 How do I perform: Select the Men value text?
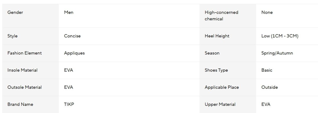(x=69, y=12)
